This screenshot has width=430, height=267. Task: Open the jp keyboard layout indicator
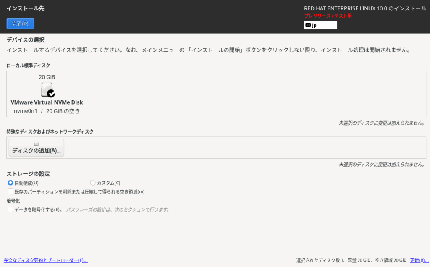coord(320,25)
